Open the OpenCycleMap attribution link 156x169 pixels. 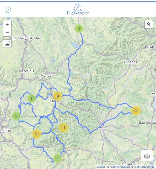(x=120, y=167)
